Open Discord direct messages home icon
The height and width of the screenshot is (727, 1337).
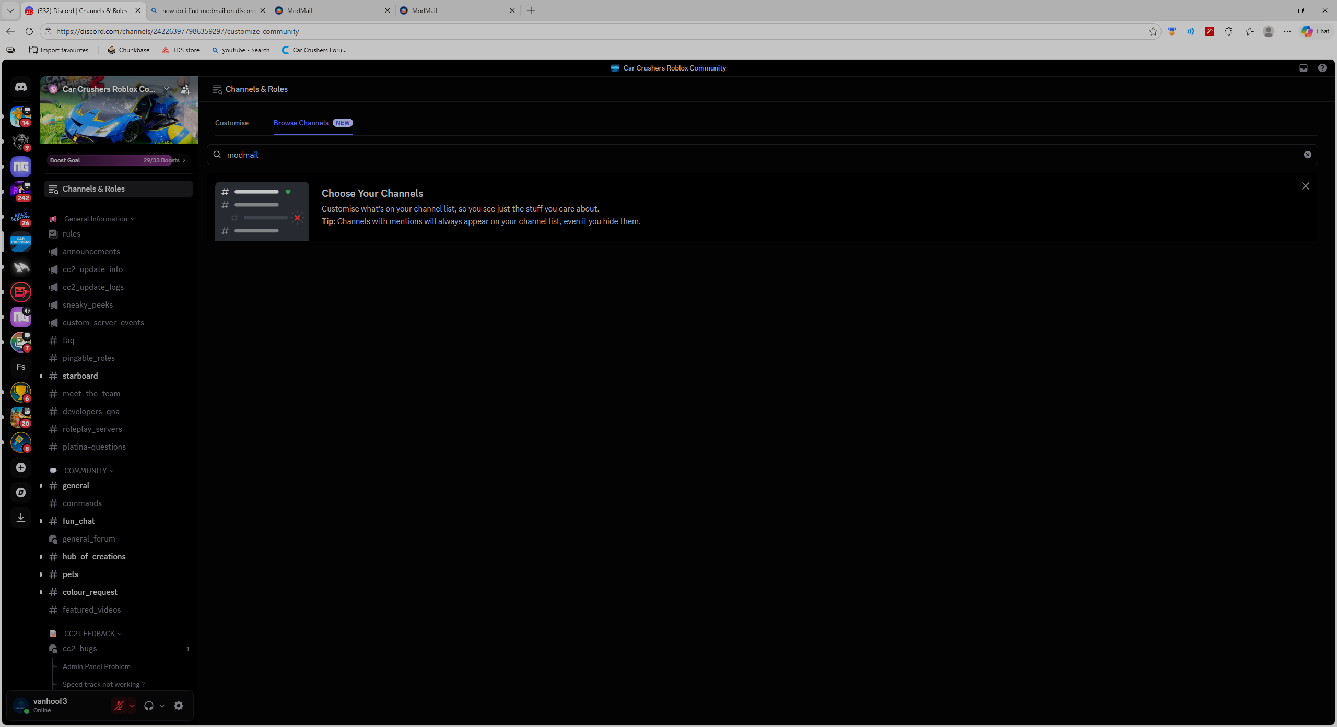click(x=21, y=87)
